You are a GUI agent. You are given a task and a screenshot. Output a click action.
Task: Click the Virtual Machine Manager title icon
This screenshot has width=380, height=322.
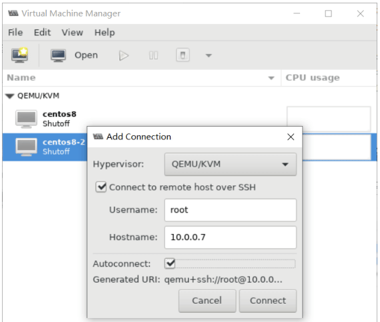click(13, 13)
